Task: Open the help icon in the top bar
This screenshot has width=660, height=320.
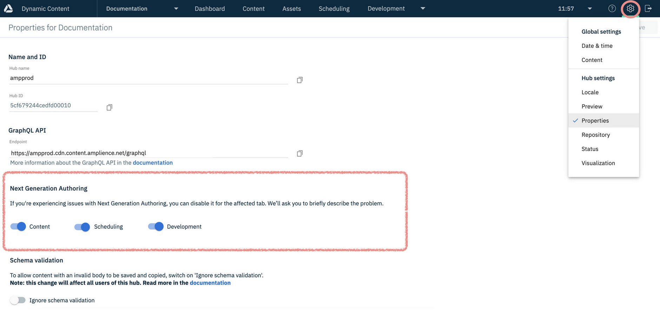Action: pos(612,8)
